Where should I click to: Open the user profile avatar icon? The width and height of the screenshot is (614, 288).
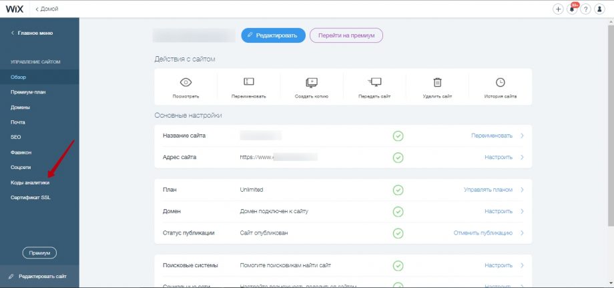tap(600, 9)
